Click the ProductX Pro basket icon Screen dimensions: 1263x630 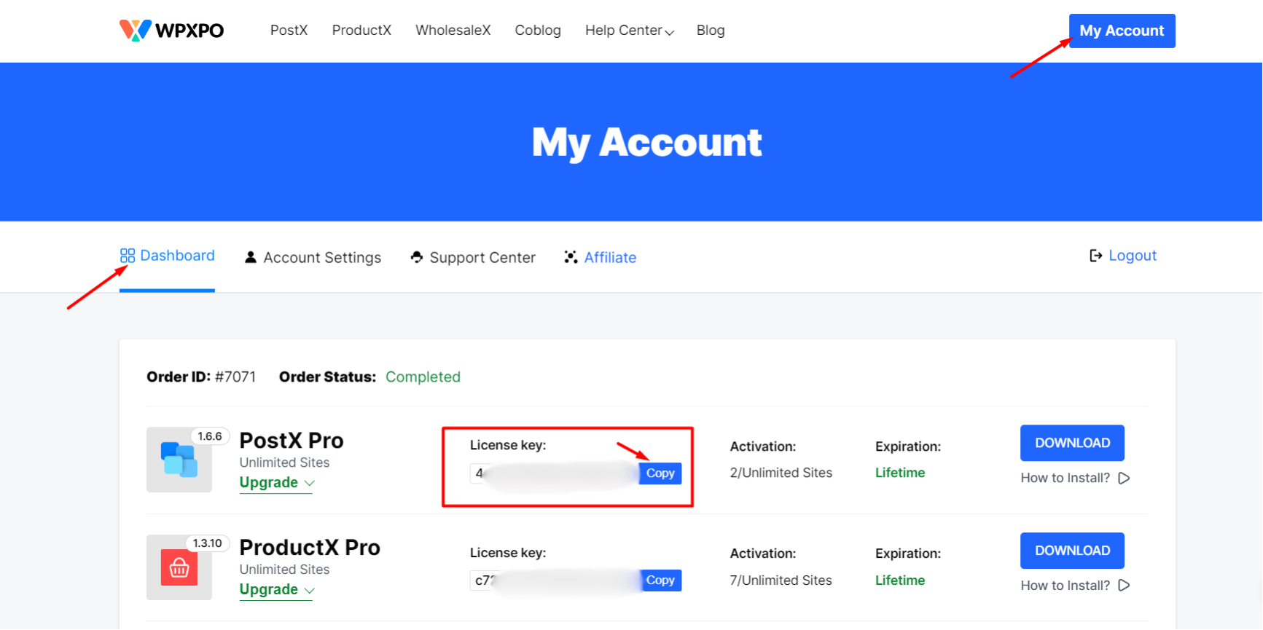click(179, 567)
